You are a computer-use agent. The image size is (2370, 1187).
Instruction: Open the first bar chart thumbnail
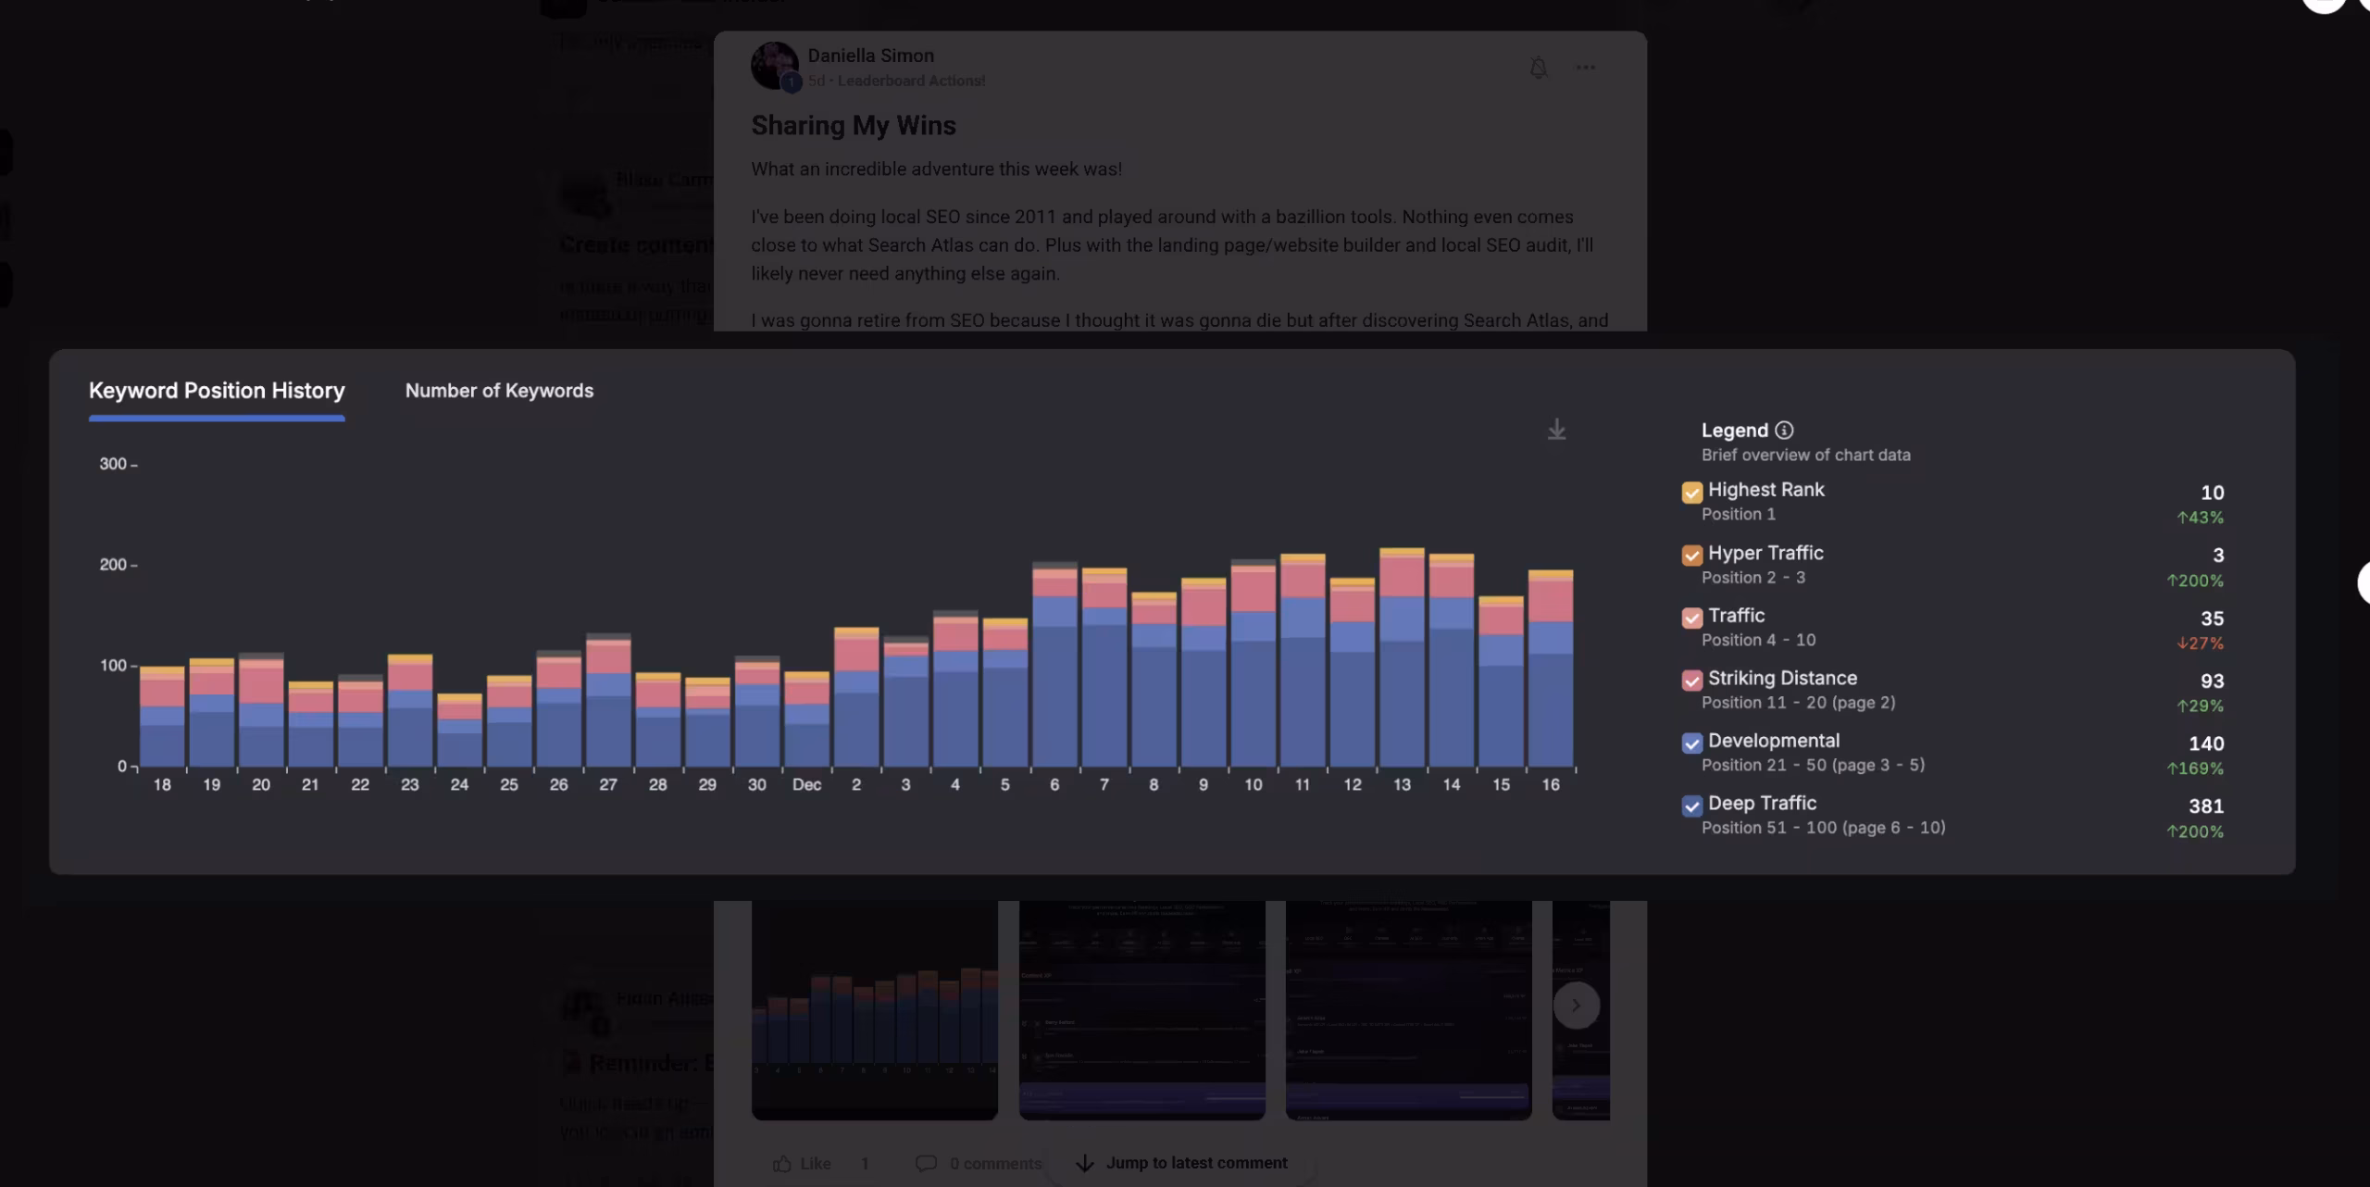[874, 1009]
